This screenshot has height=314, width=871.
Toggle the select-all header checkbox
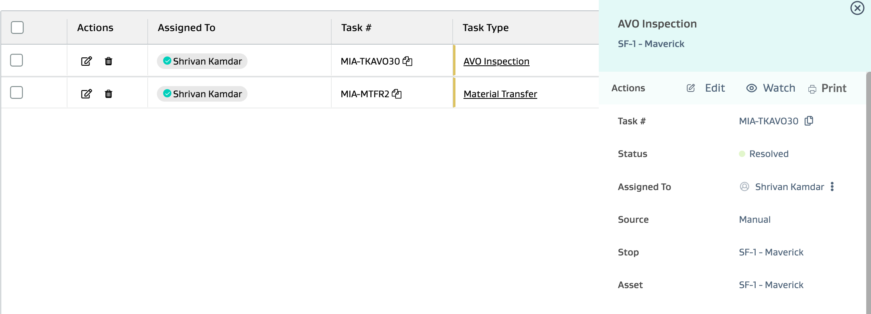pyautogui.click(x=17, y=27)
